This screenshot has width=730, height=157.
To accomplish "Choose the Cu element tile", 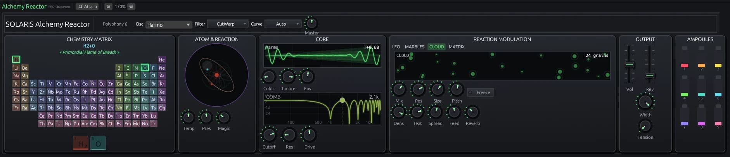I will (x=102, y=84).
